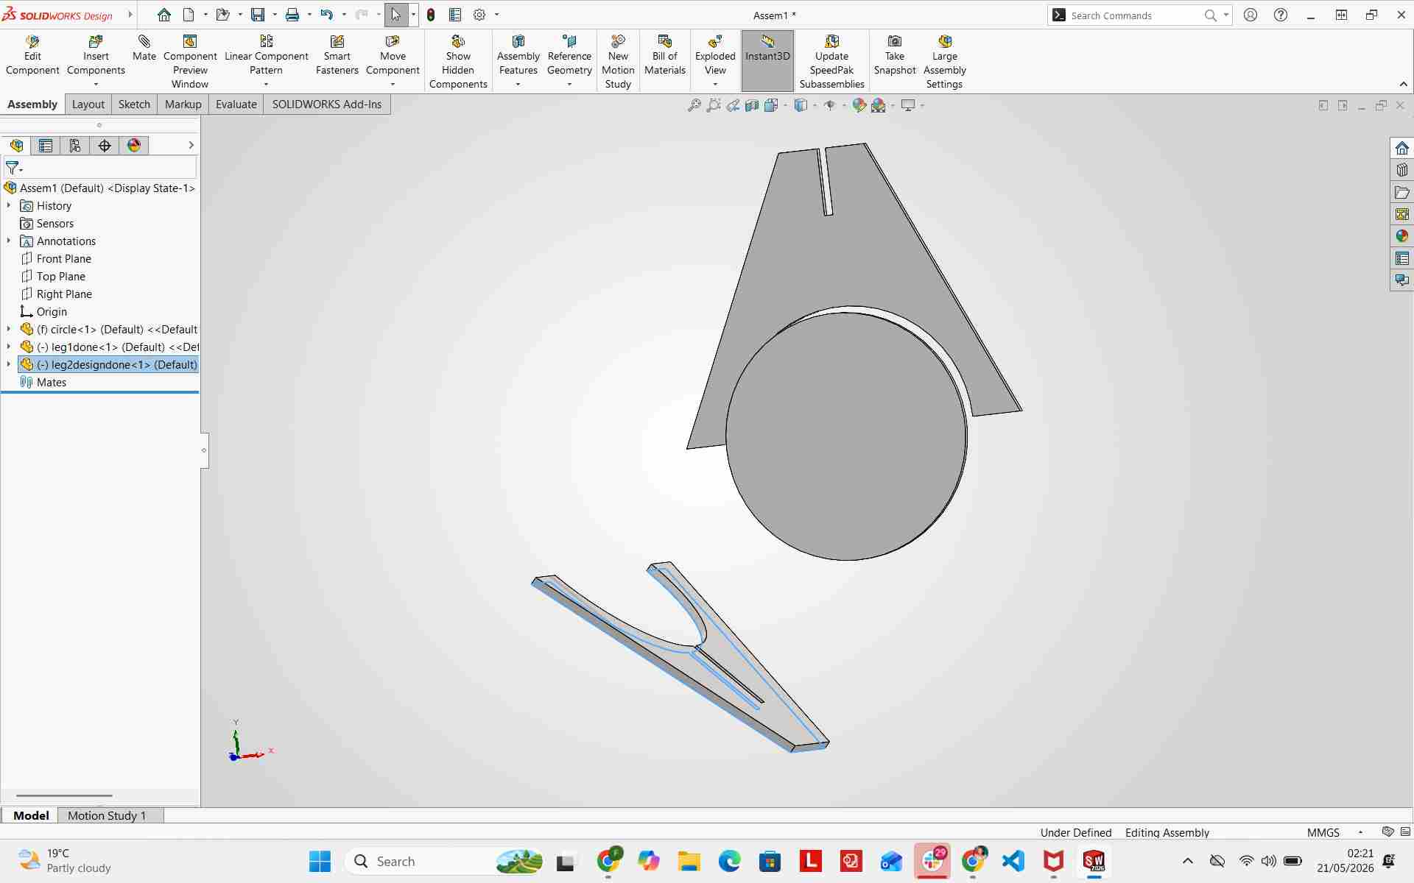Select Right Plane in tree
The height and width of the screenshot is (883, 1414).
[x=64, y=294]
